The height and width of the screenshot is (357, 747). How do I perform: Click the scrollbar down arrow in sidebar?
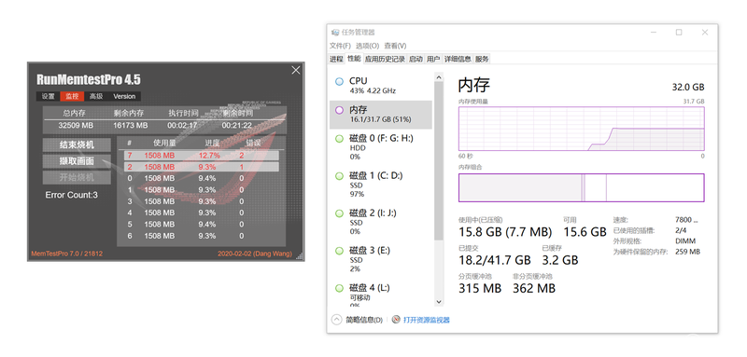click(438, 302)
